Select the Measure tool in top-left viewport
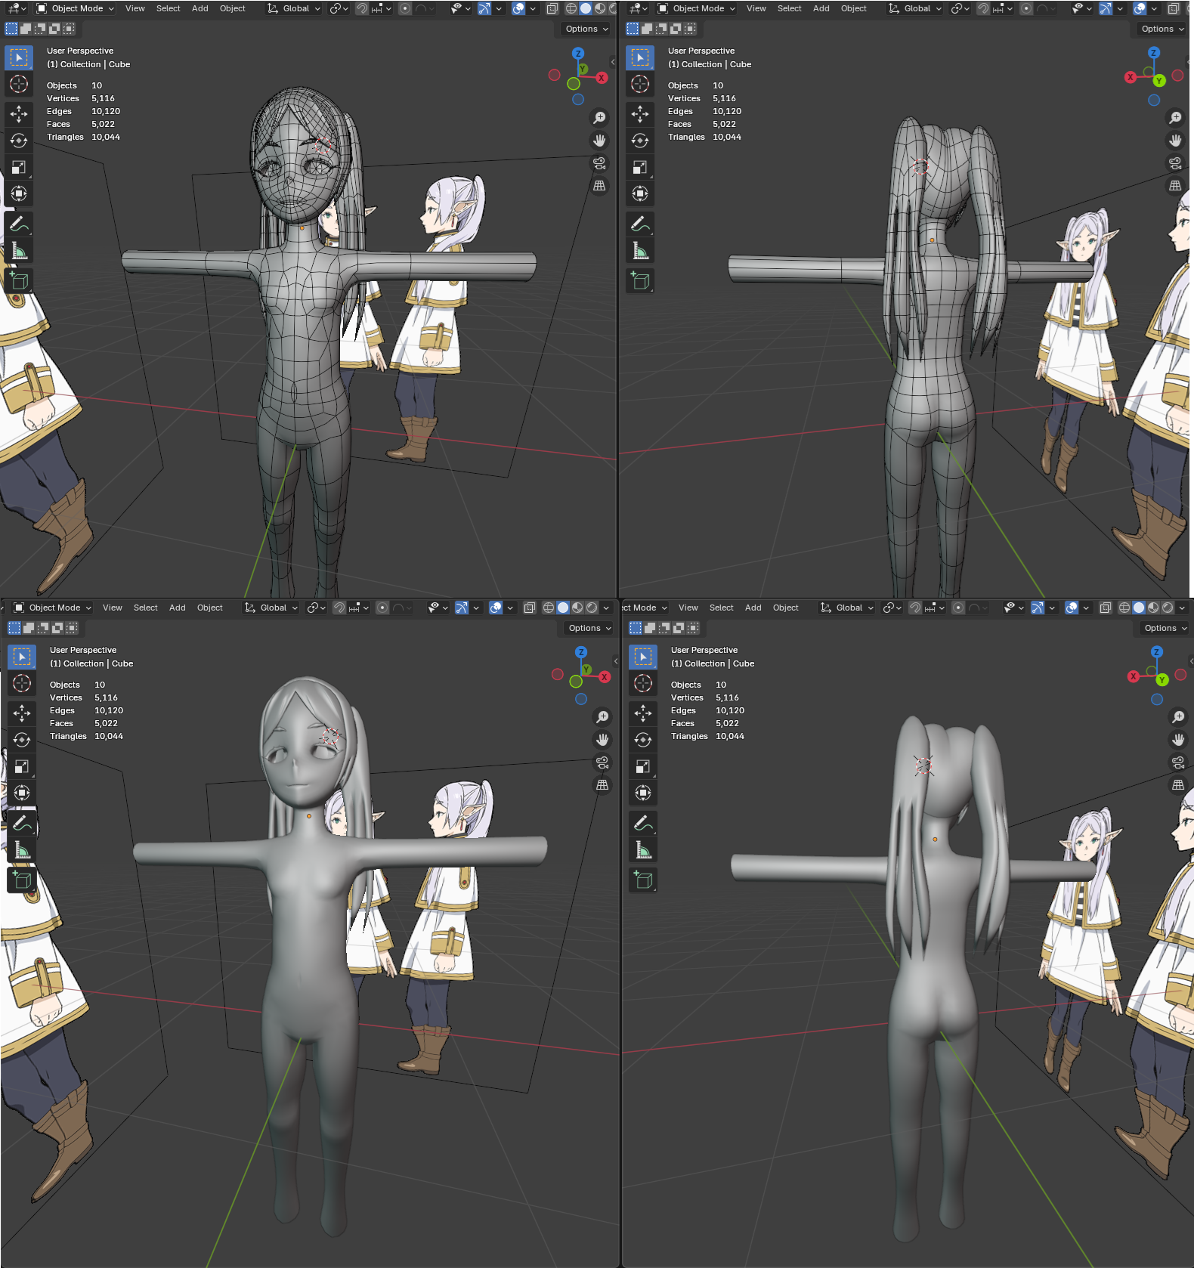1194x1268 pixels. 19,250
